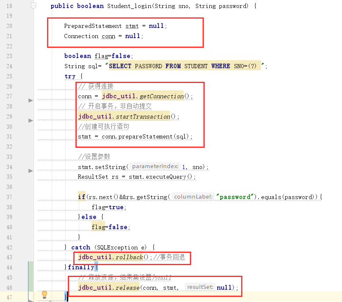Click getConnection method call
342x302 pixels.
(161, 97)
